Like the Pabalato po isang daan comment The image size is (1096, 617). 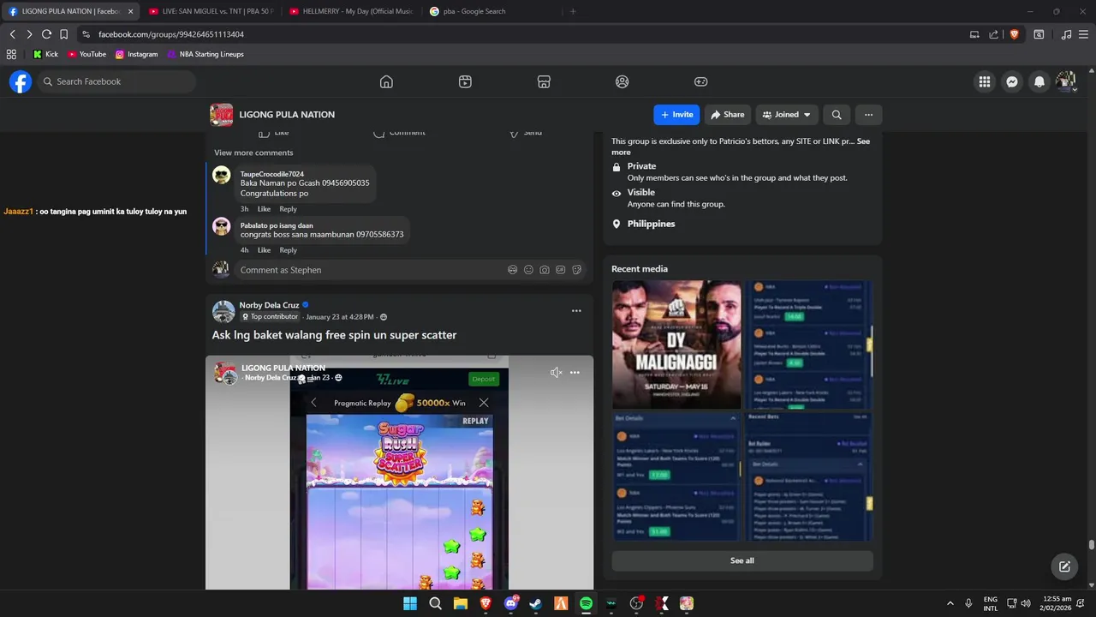pyautogui.click(x=264, y=250)
